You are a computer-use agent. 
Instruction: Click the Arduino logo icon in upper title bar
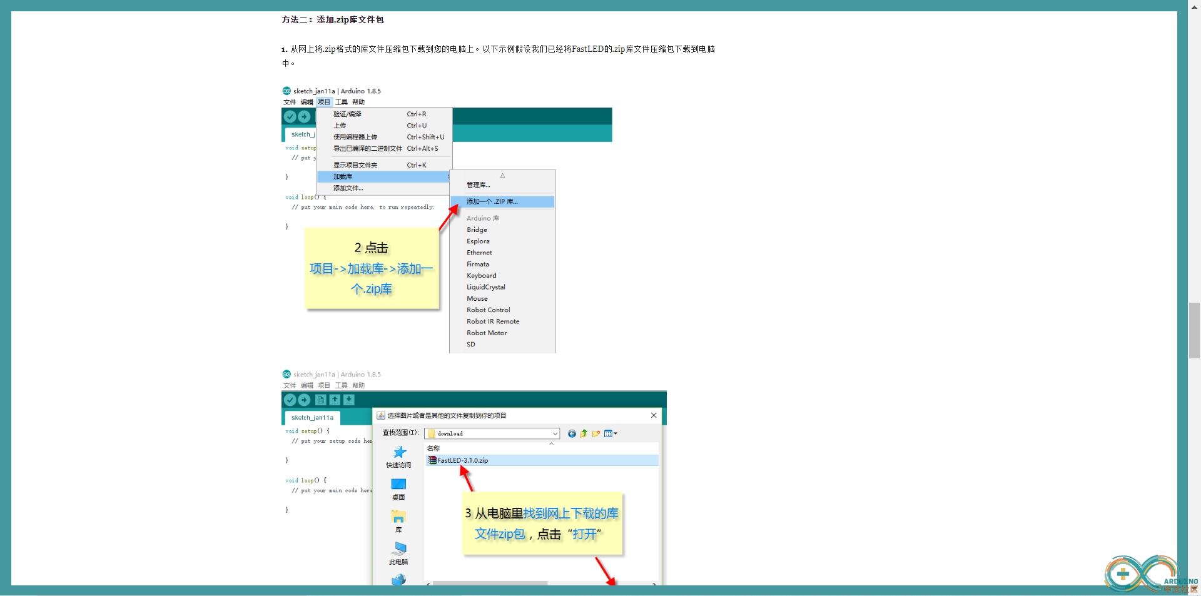click(286, 91)
